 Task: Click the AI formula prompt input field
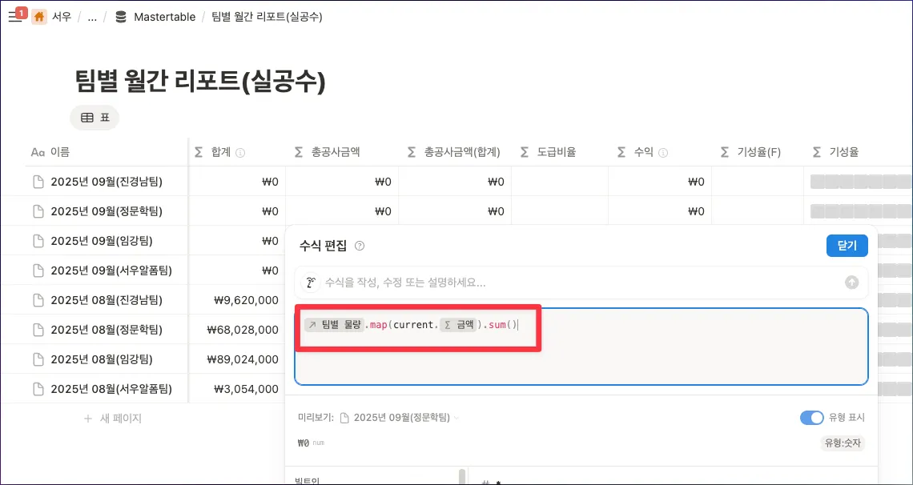coord(581,283)
